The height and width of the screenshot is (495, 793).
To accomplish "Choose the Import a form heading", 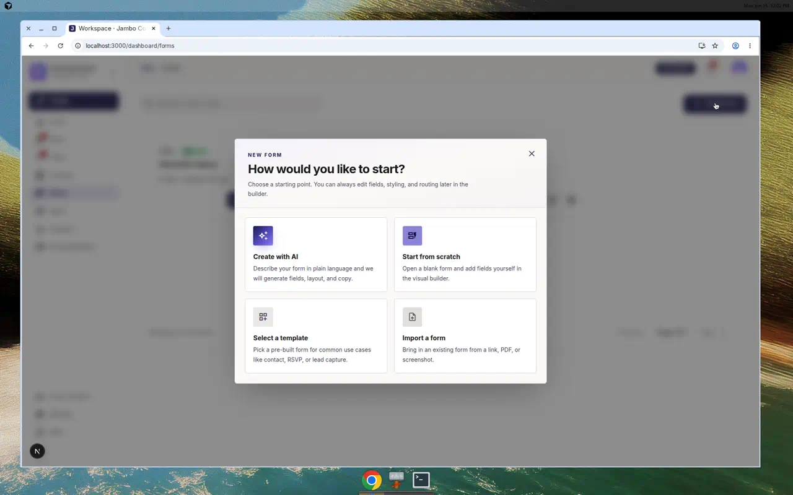I will tap(424, 338).
